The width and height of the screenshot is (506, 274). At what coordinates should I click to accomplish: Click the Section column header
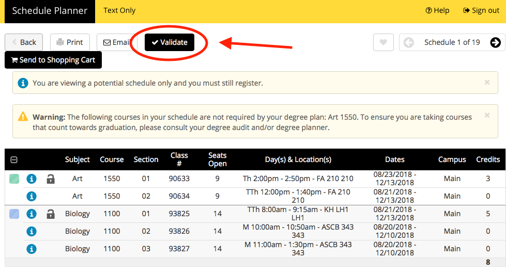click(146, 159)
